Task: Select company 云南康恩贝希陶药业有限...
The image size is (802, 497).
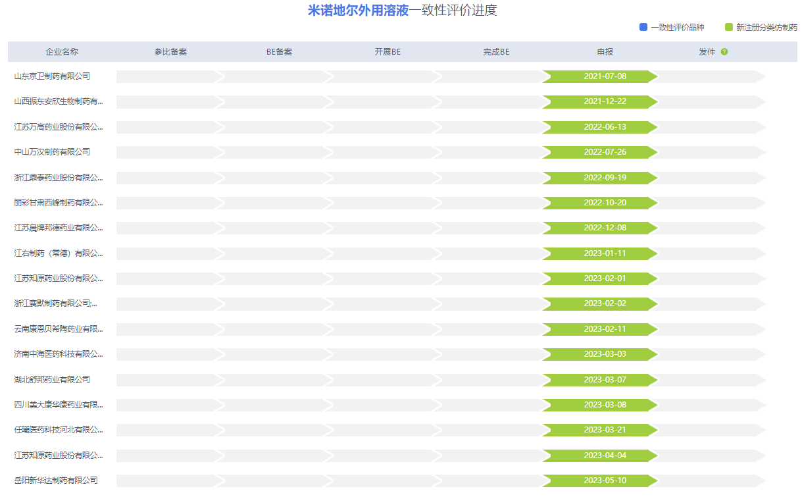Action: tap(59, 329)
